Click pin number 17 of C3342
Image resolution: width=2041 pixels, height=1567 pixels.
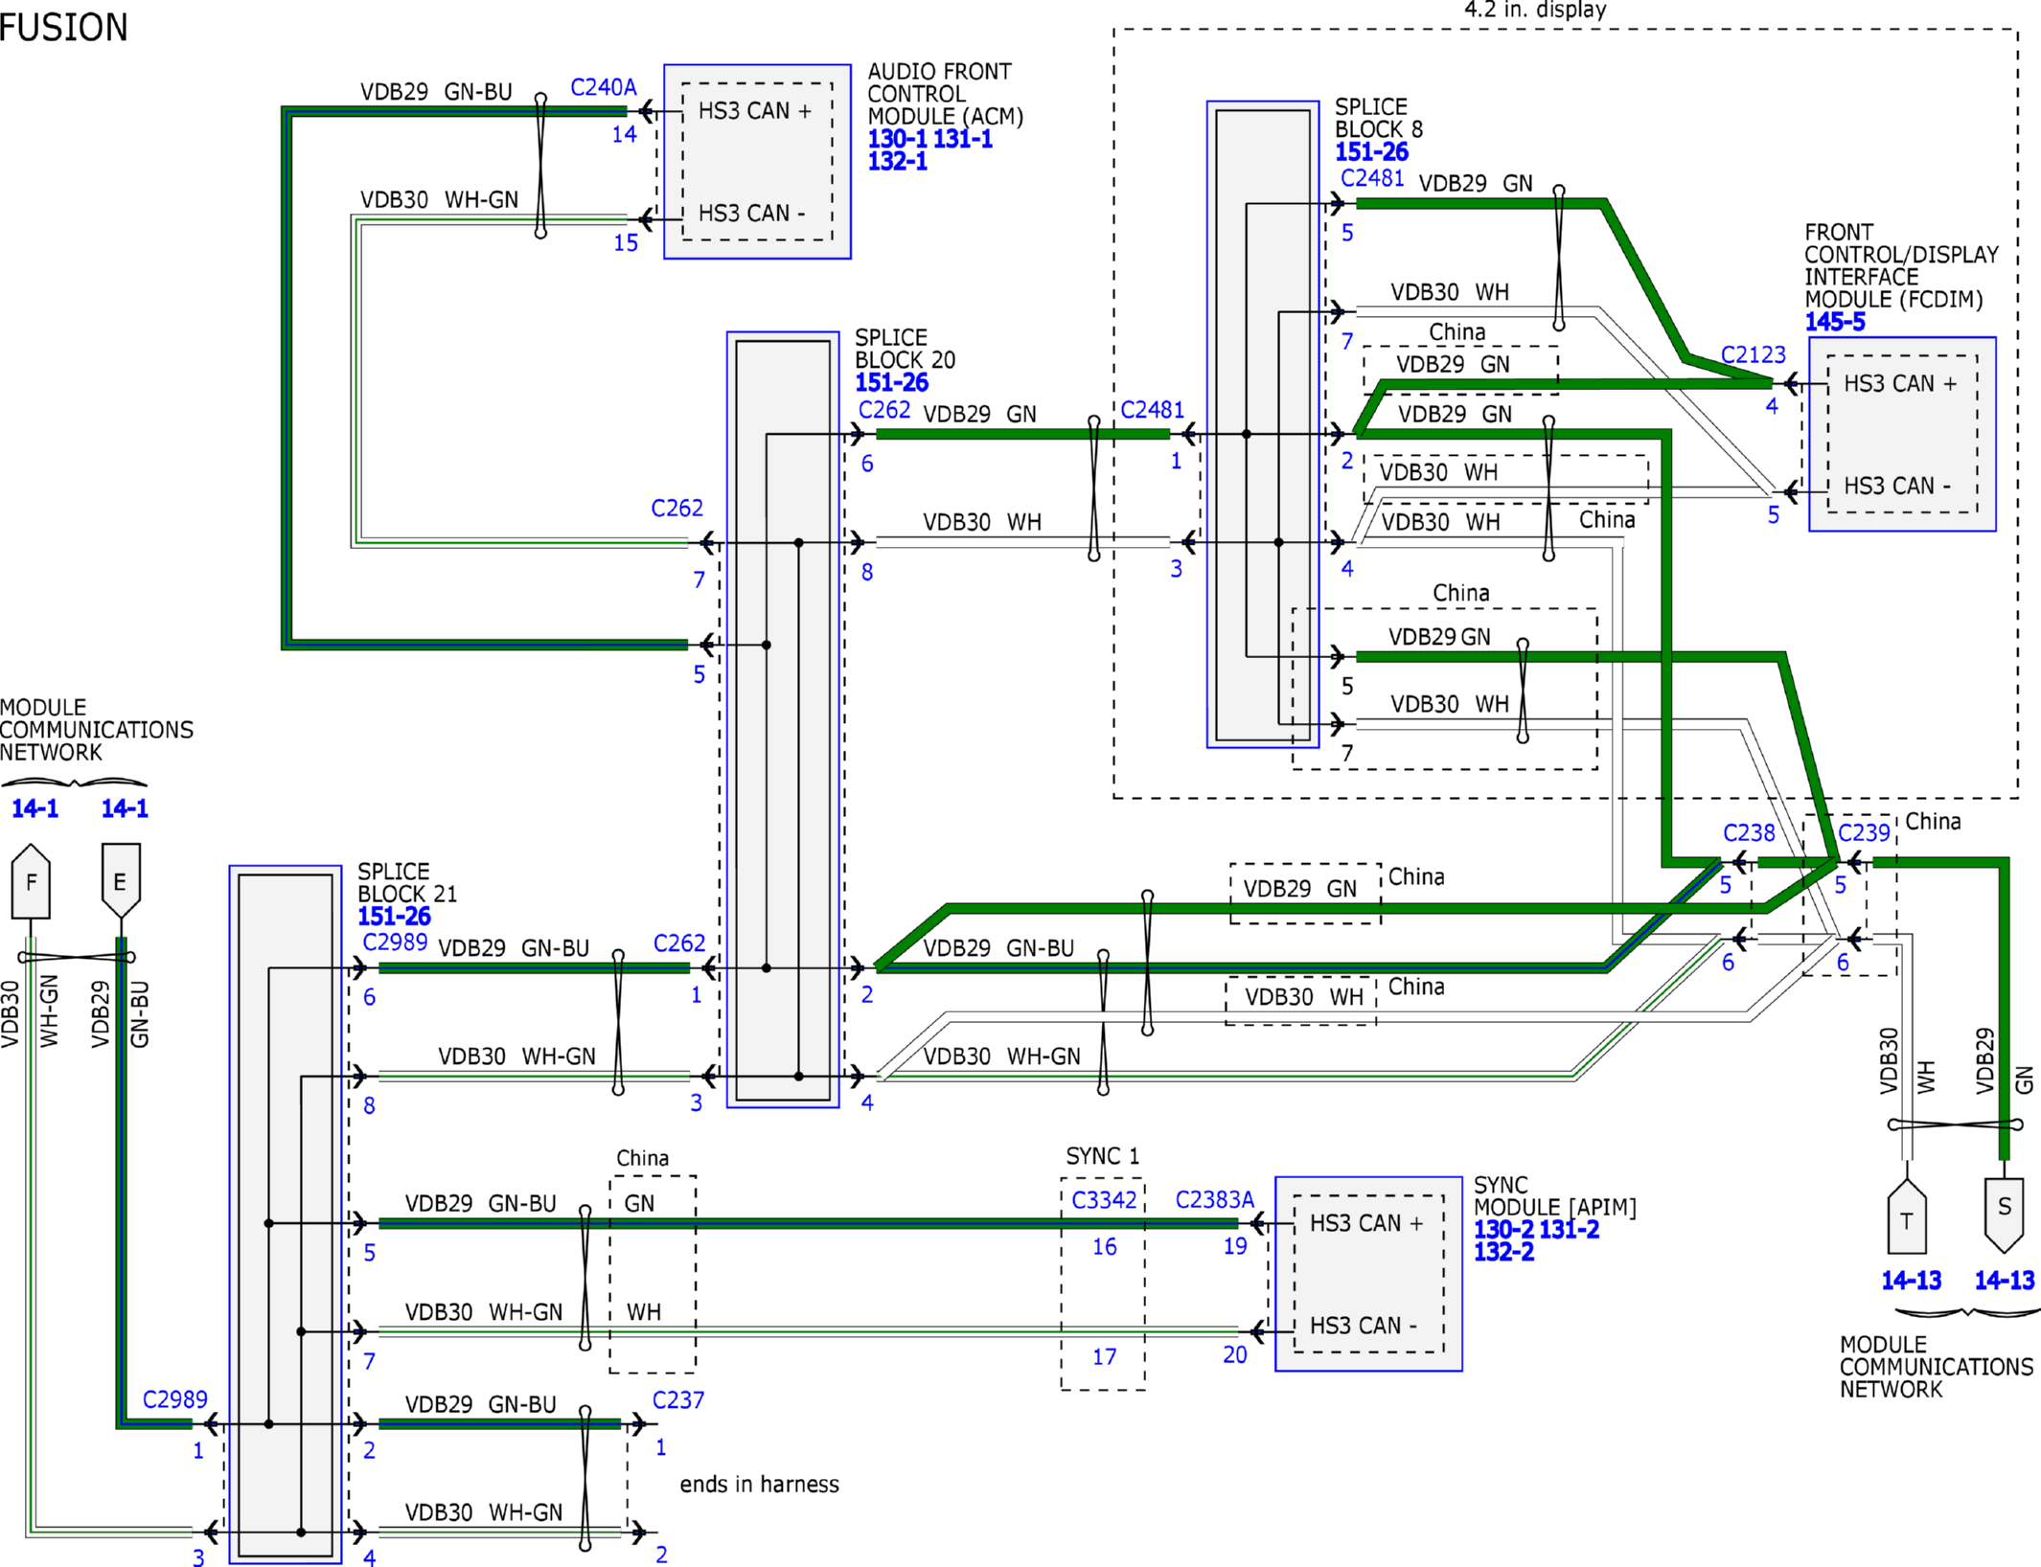1105,1356
